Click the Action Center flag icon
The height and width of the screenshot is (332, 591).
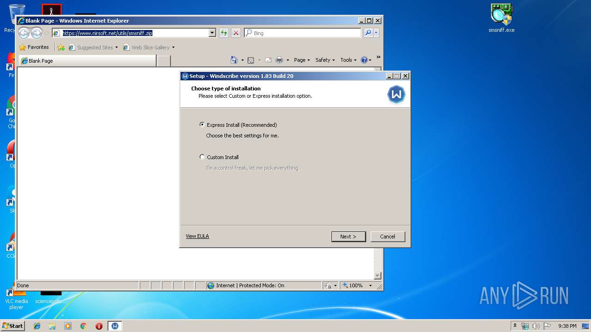547,326
